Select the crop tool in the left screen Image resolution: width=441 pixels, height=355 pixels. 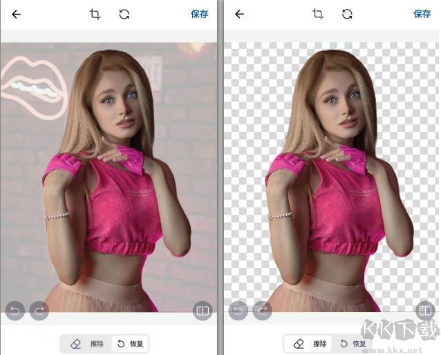[x=95, y=14]
